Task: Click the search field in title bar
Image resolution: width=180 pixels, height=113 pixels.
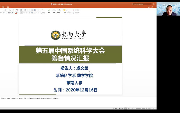Action: (142, 4)
